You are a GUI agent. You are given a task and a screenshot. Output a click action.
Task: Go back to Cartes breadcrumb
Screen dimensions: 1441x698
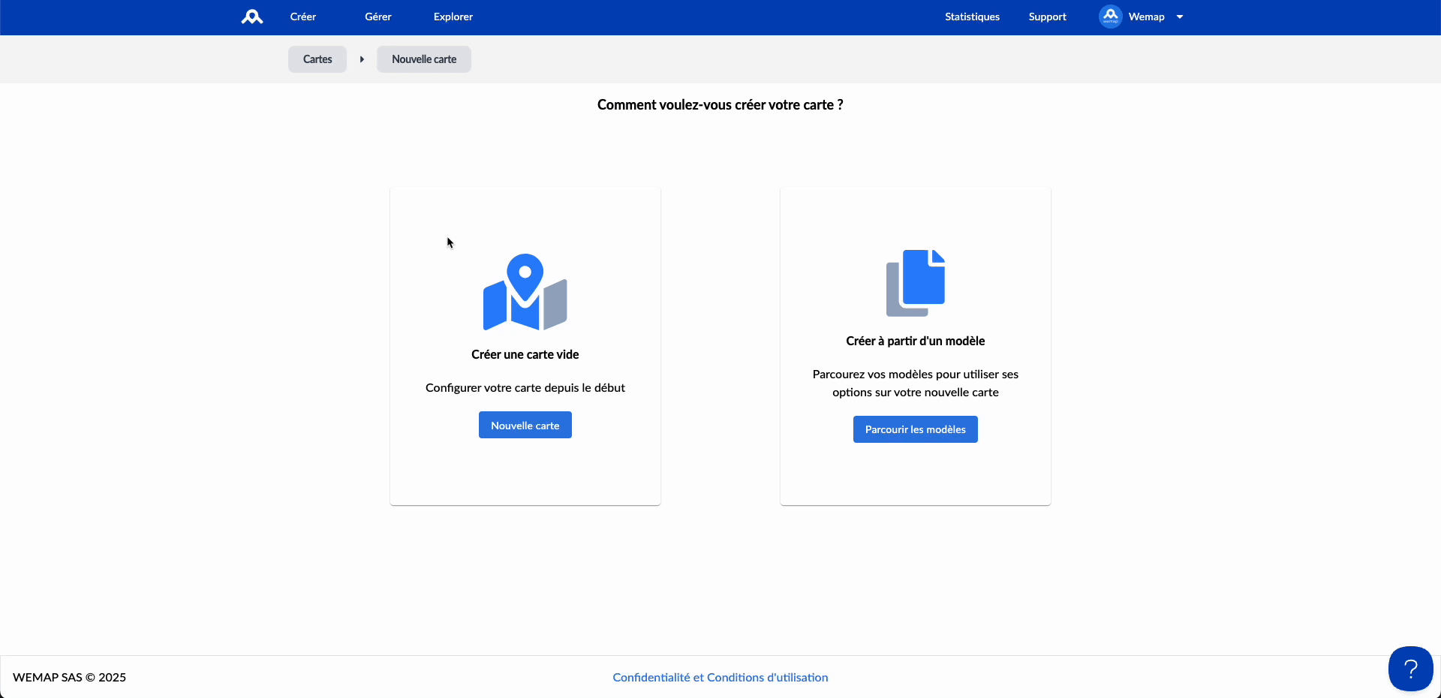point(317,59)
